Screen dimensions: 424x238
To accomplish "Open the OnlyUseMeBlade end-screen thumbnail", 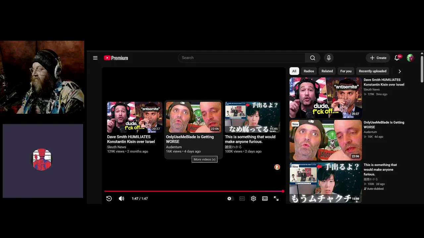I will [193, 117].
